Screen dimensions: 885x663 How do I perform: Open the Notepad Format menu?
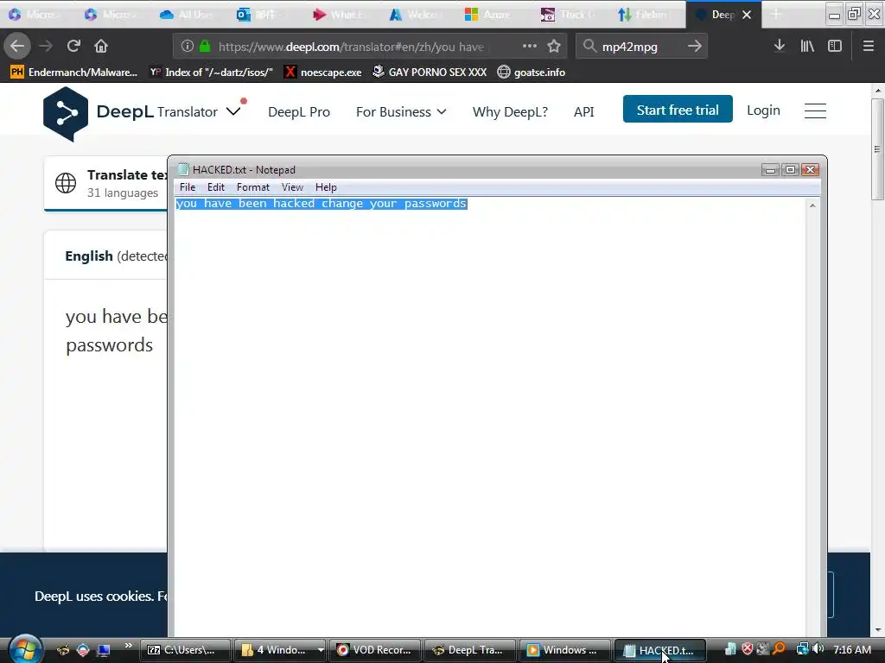253,187
